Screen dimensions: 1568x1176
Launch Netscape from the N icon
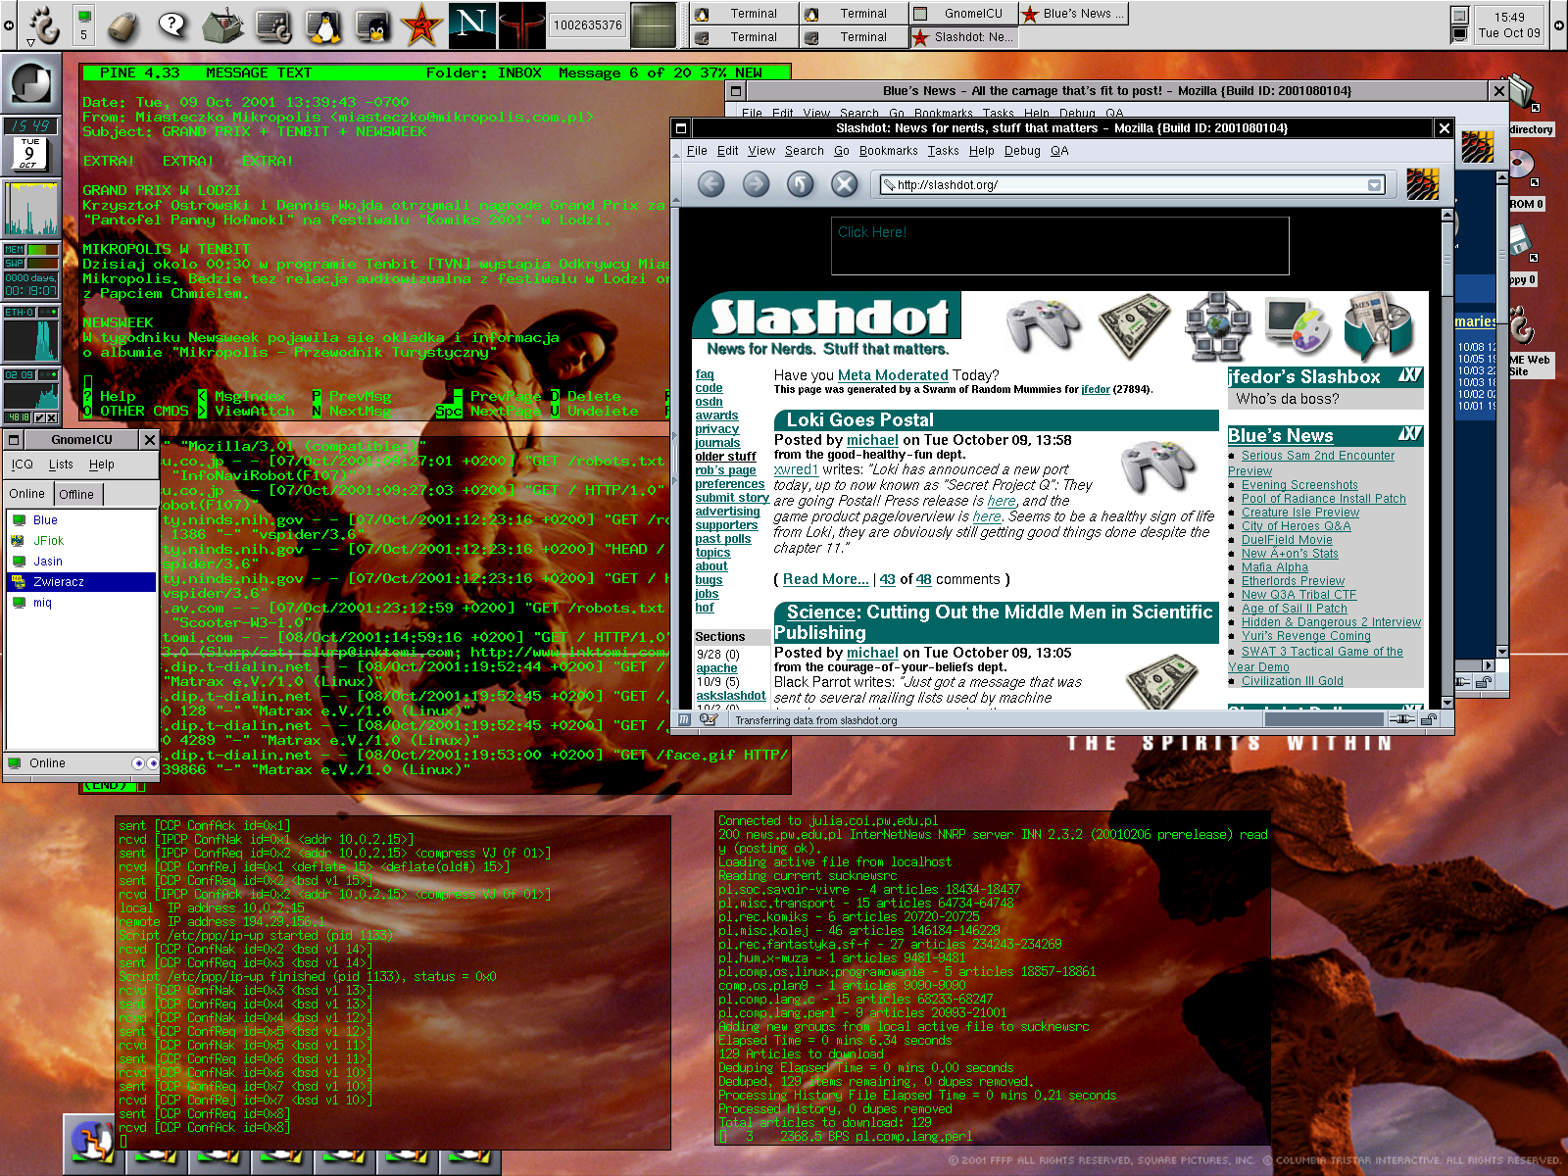471,24
